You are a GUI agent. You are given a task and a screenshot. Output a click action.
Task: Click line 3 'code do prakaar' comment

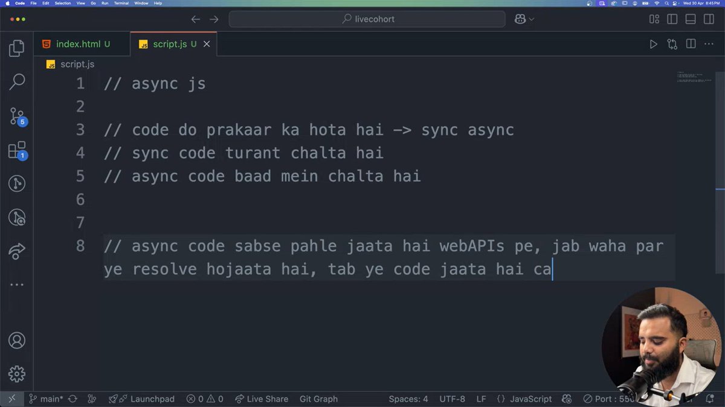tap(309, 130)
